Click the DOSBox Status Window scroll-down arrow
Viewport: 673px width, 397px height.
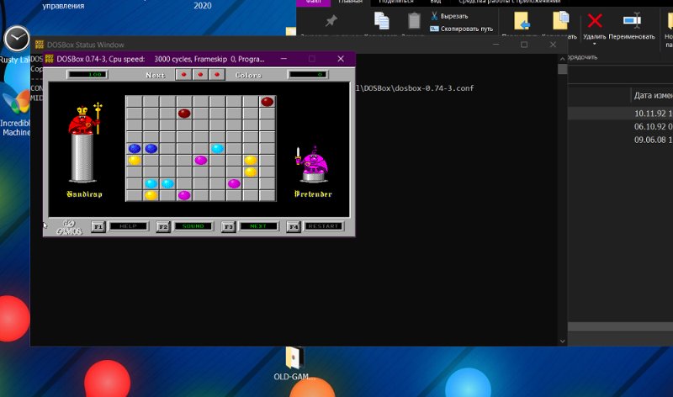coord(562,341)
